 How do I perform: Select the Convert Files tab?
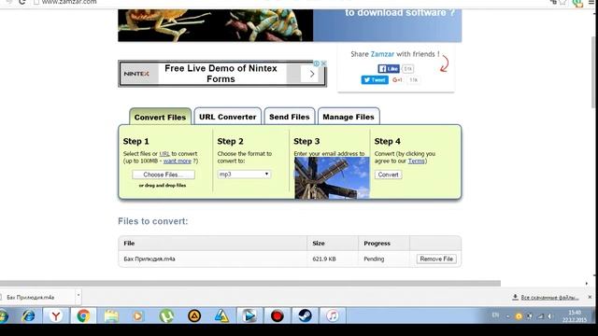coord(160,117)
